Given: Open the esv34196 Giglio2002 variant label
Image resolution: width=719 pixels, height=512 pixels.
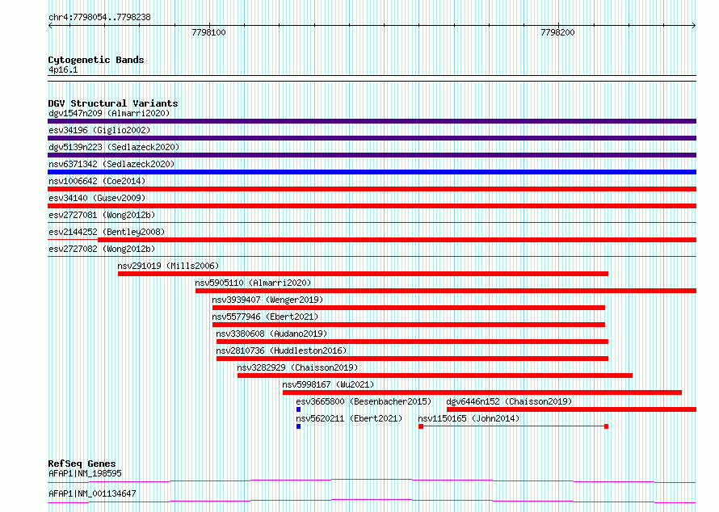Looking at the screenshot, I should 99,130.
